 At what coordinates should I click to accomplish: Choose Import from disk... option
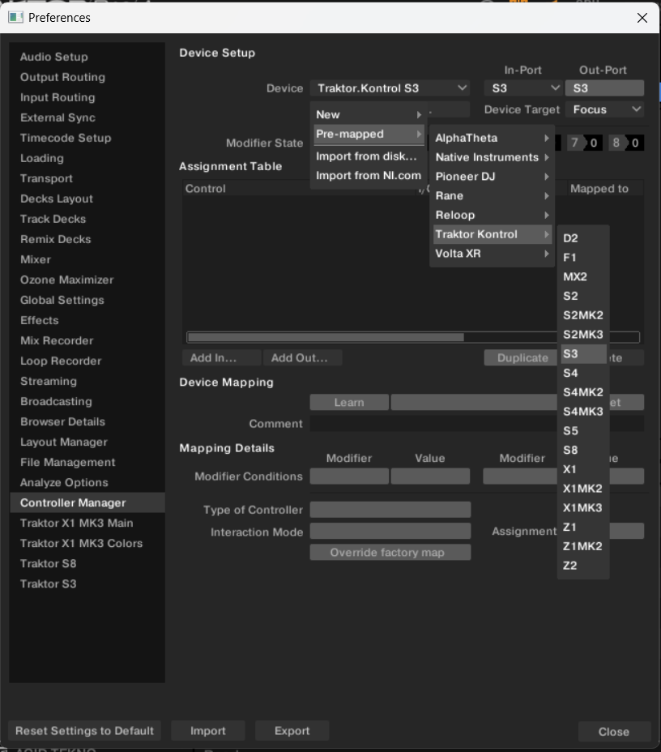click(369, 156)
